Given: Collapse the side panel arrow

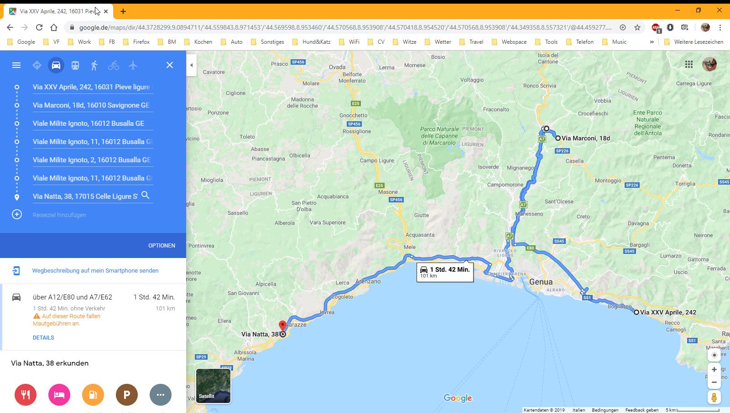Looking at the screenshot, I should click(192, 65).
